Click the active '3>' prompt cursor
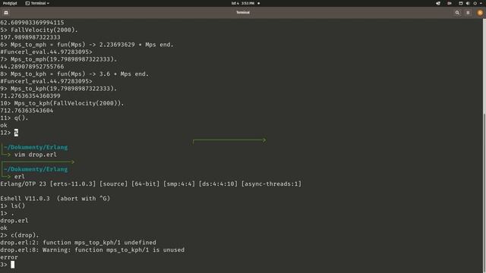This screenshot has height=273, width=486. pos(12,265)
